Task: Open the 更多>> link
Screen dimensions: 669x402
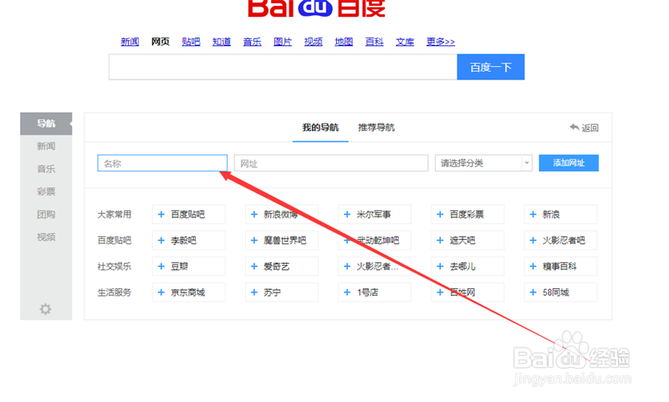Action: pyautogui.click(x=441, y=42)
